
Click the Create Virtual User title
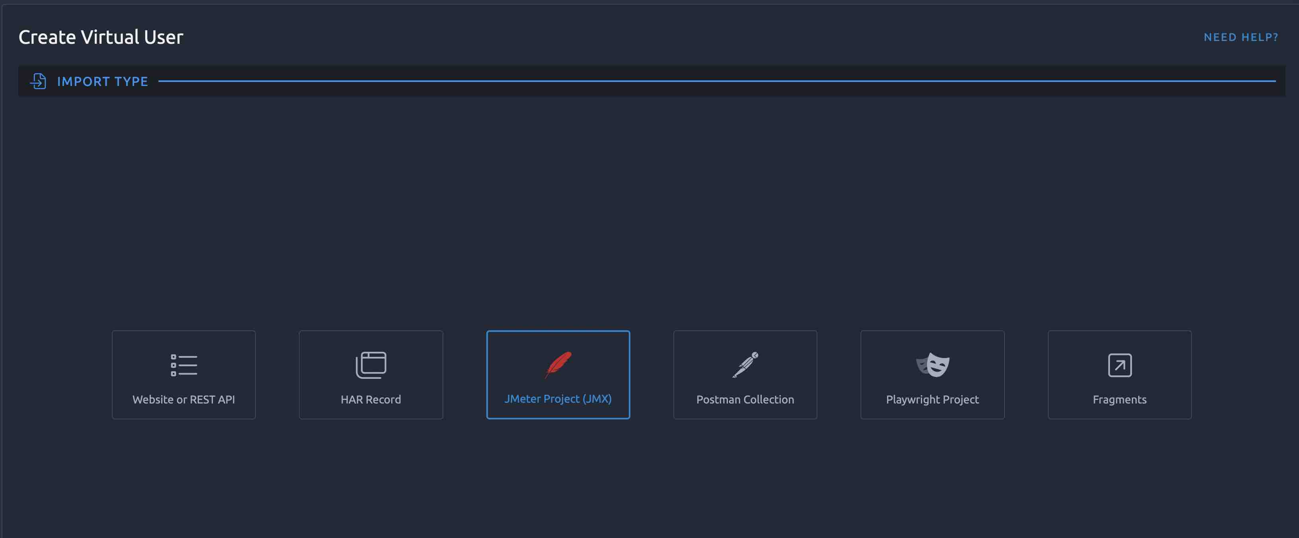pyautogui.click(x=101, y=37)
